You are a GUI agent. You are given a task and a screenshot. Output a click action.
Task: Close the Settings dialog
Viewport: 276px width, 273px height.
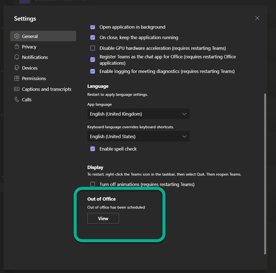click(x=257, y=18)
